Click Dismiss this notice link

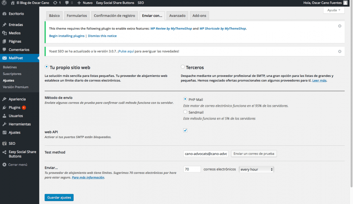[102, 36]
